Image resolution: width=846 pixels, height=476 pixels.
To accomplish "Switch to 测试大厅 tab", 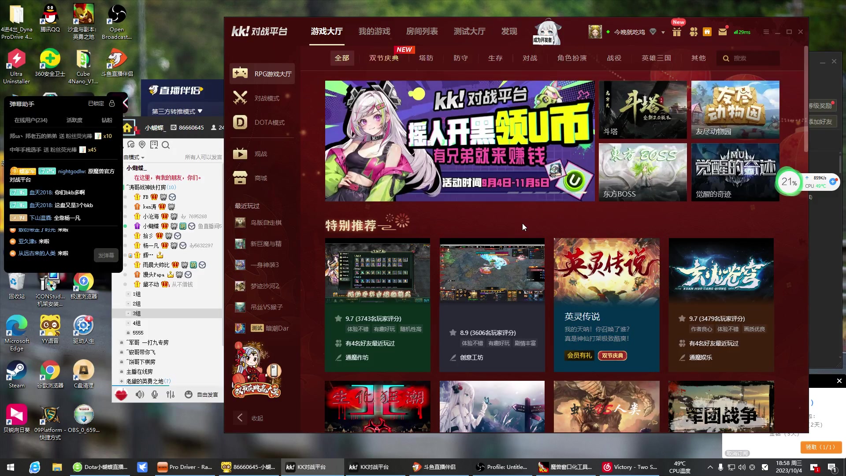I will [x=469, y=31].
